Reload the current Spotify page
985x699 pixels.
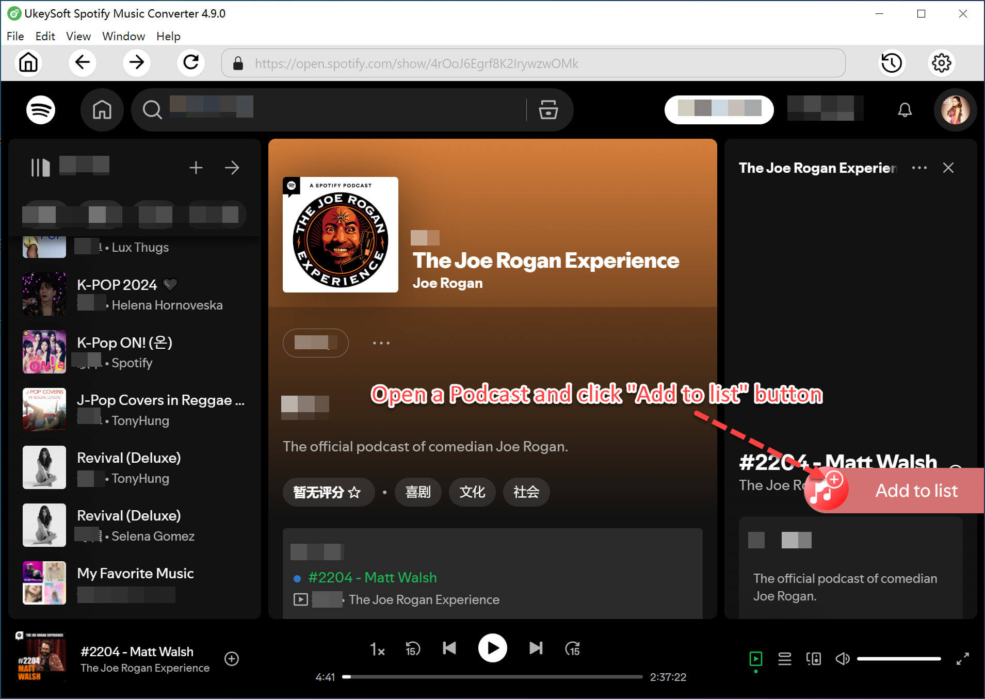pyautogui.click(x=191, y=63)
